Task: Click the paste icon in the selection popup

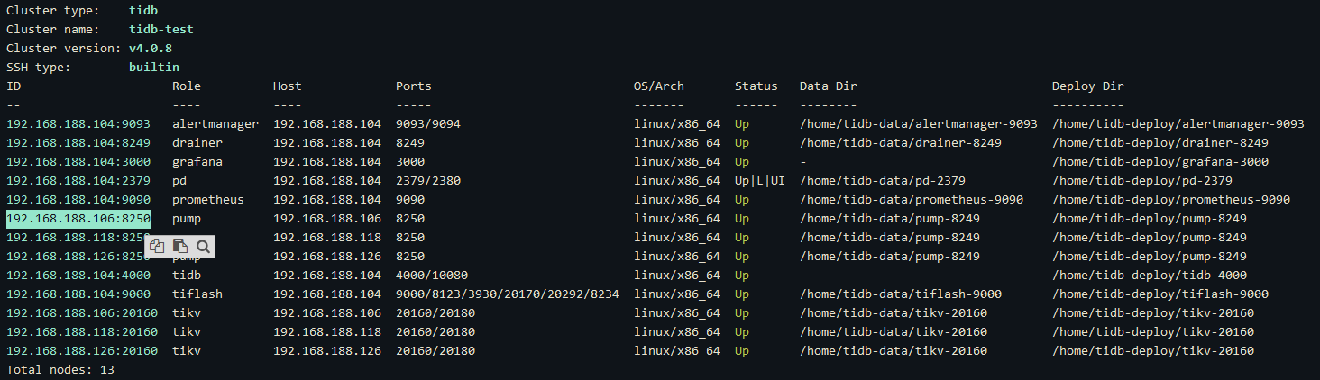Action: coord(180,246)
